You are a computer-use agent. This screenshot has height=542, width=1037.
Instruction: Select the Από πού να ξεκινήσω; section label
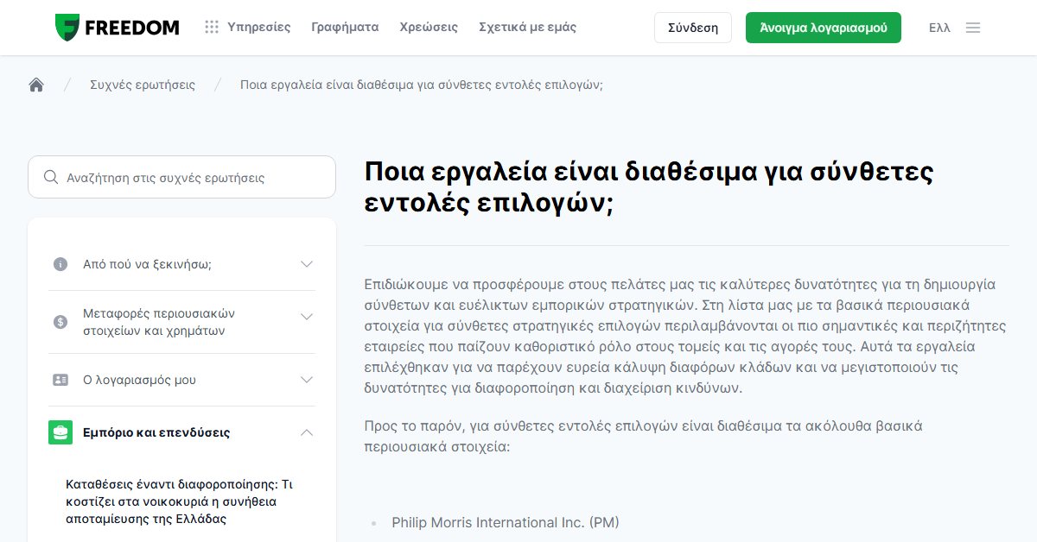(x=147, y=264)
